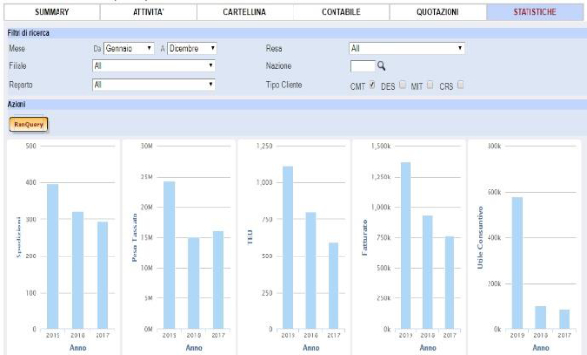This screenshot has height=355, width=587.
Task: Click Anno label under Utile Consuntivo chart
Action: tap(541, 348)
